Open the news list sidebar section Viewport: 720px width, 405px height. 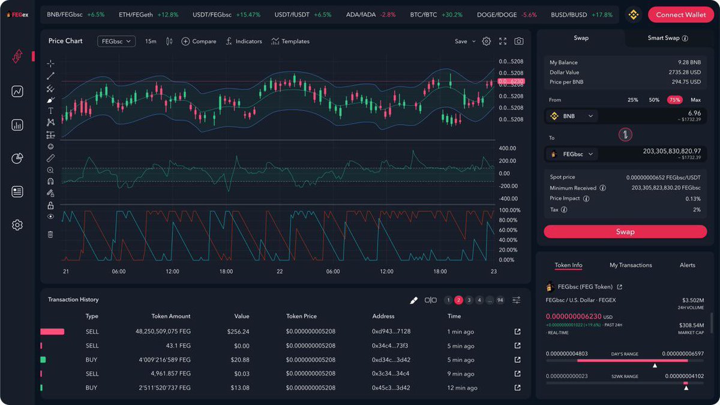(17, 192)
